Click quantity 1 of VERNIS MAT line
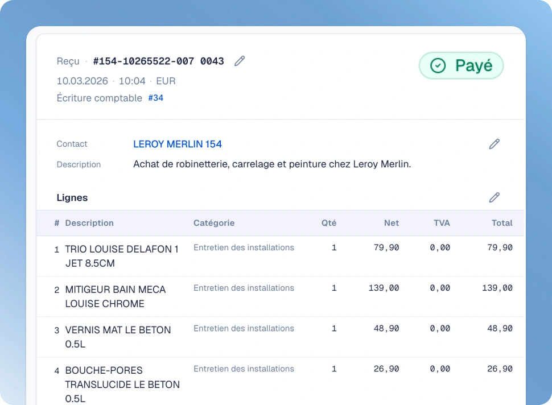This screenshot has height=405, width=552. pyautogui.click(x=334, y=329)
